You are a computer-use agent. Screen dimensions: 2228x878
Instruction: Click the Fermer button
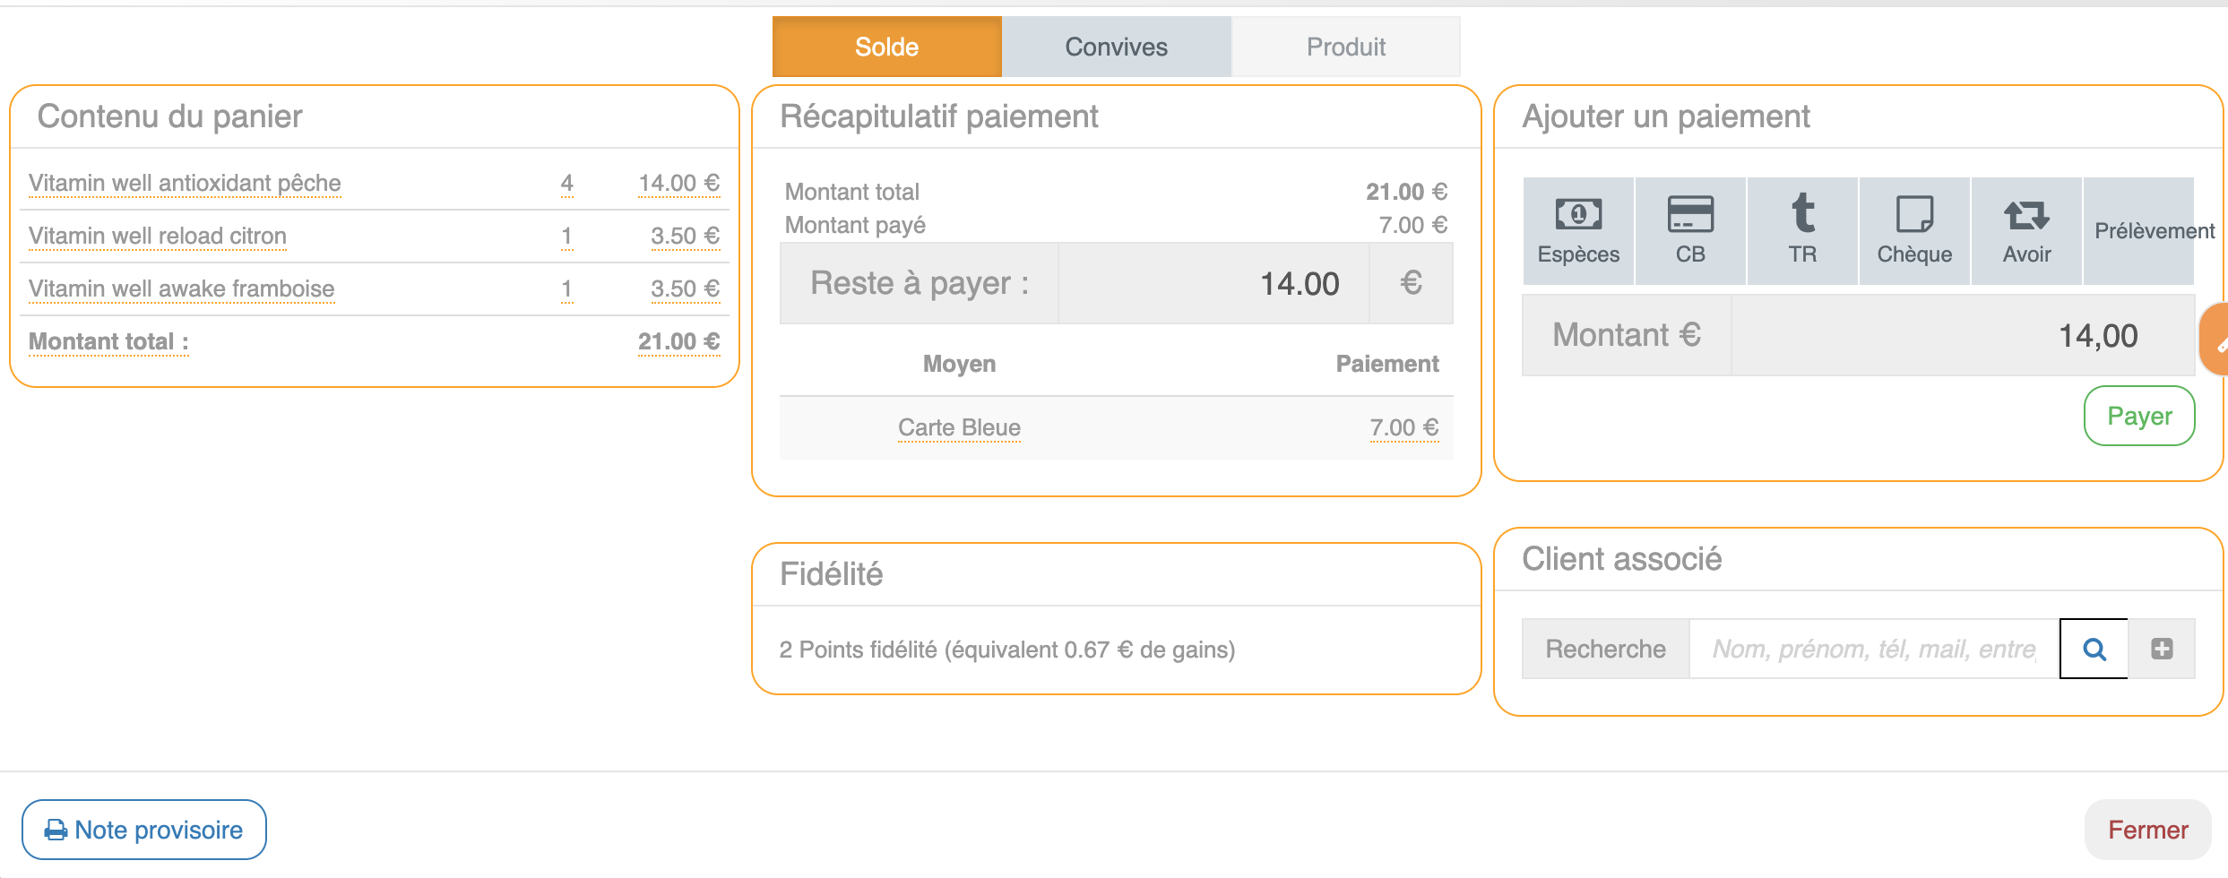2147,830
